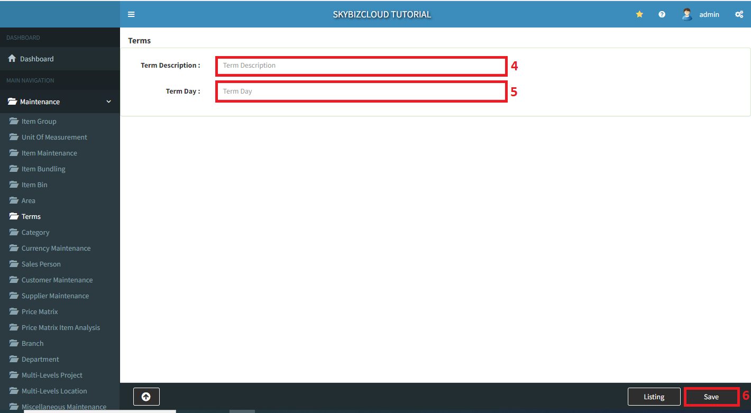Open Miscellaneous Maintenance in the sidebar
The image size is (751, 413).
coord(63,407)
